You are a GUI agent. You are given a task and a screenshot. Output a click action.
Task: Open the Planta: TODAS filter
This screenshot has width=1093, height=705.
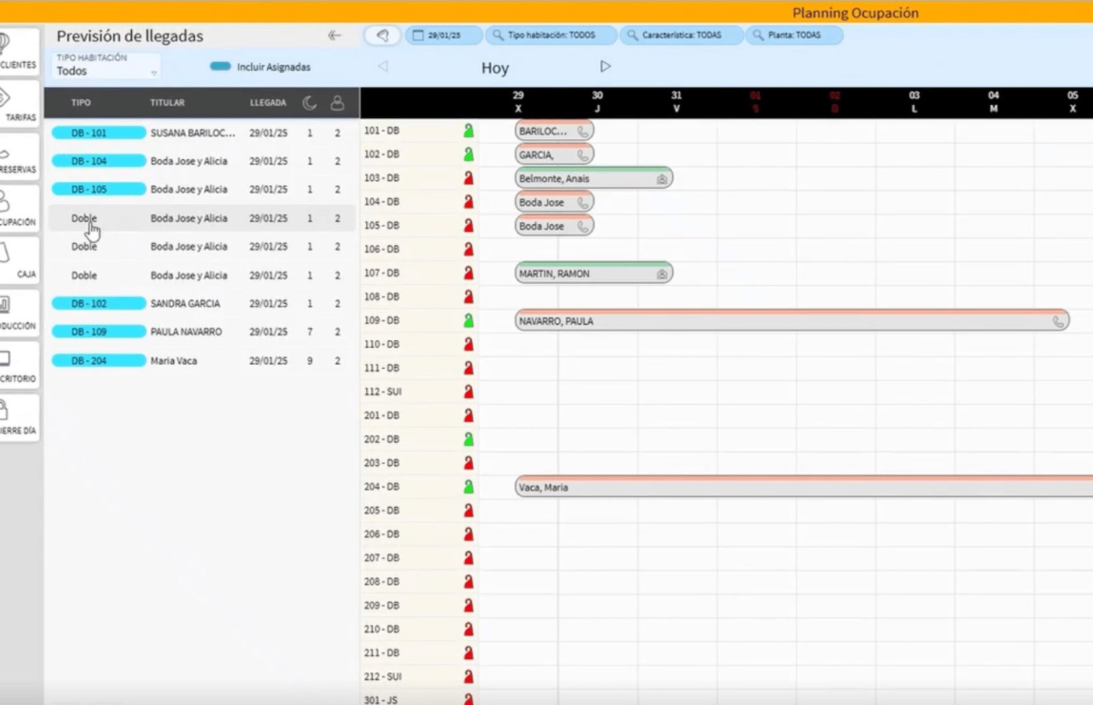click(x=794, y=35)
